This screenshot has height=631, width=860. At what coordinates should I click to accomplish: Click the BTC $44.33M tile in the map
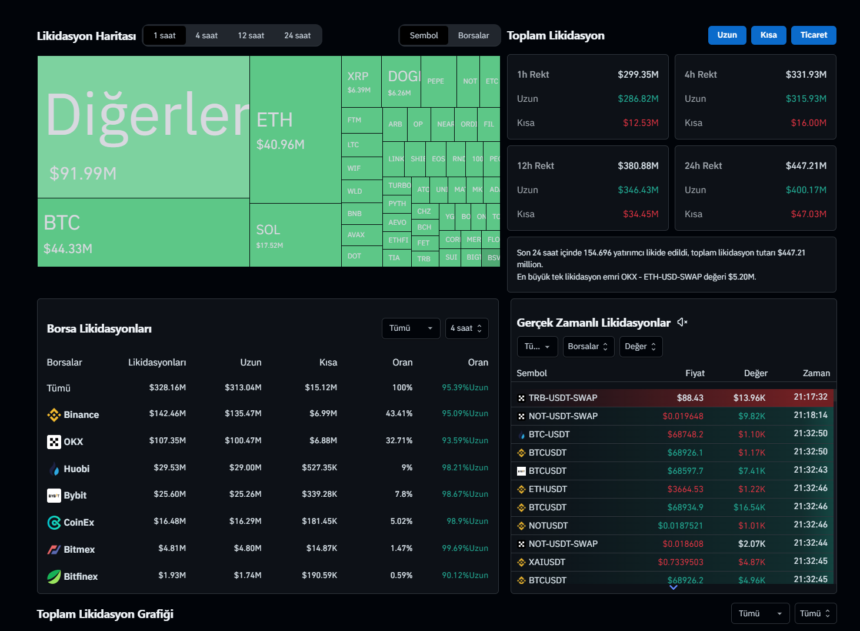click(144, 233)
